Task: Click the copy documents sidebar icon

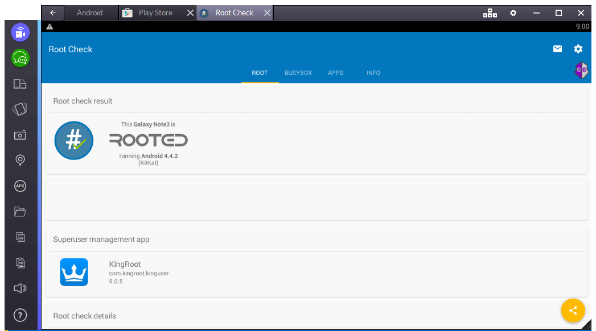Action: coord(20,237)
